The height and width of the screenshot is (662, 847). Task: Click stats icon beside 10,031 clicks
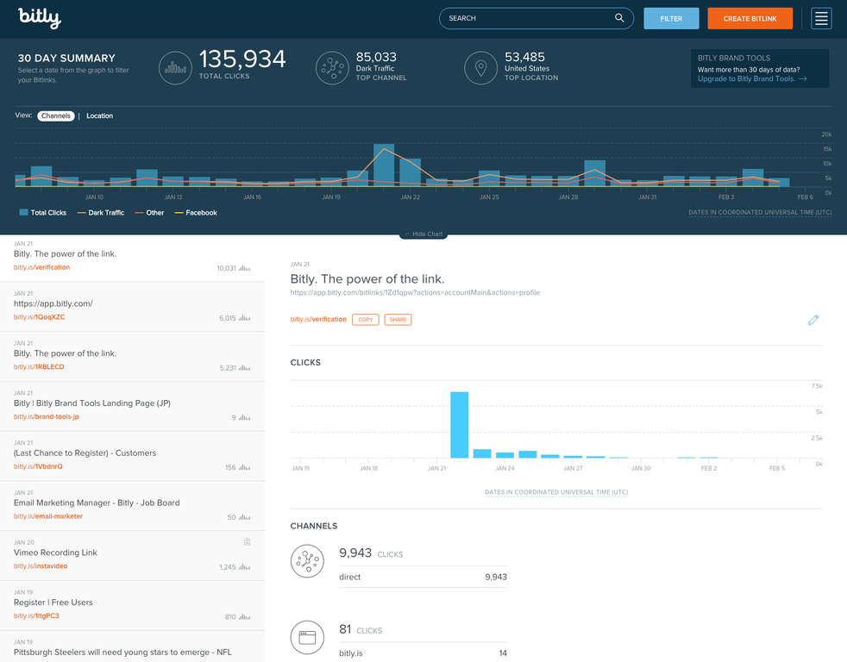click(x=245, y=268)
